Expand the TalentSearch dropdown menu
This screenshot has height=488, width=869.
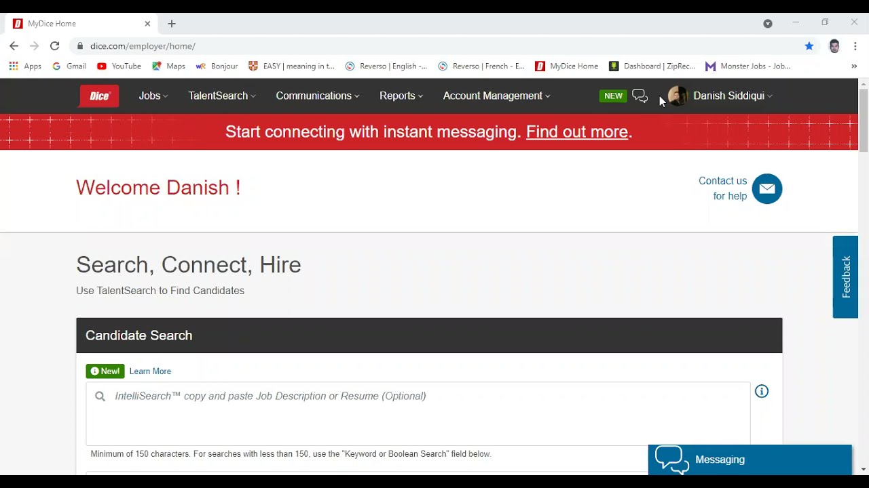222,96
